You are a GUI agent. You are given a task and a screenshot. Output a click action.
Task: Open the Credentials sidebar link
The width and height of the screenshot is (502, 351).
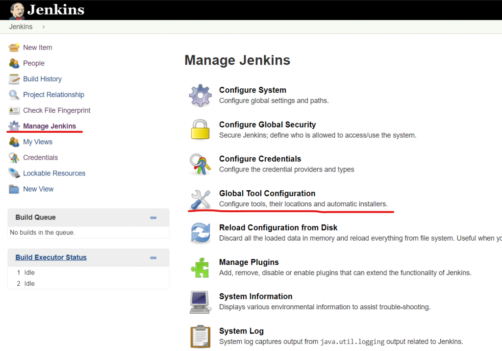[40, 157]
